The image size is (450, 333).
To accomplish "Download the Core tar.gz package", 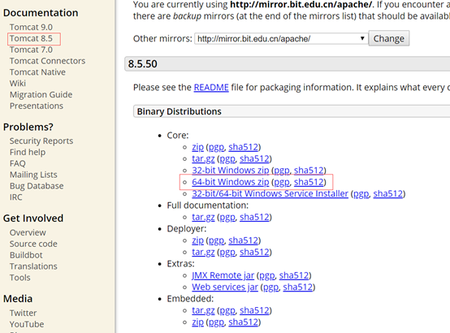I will (203, 158).
